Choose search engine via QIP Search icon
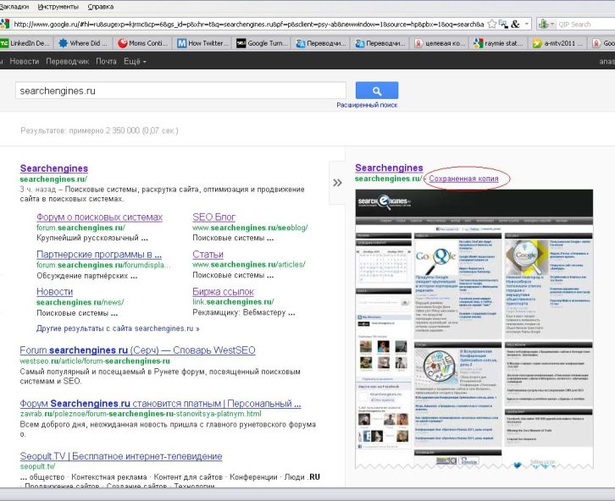Viewport: 615px width, 501px height. [546, 25]
